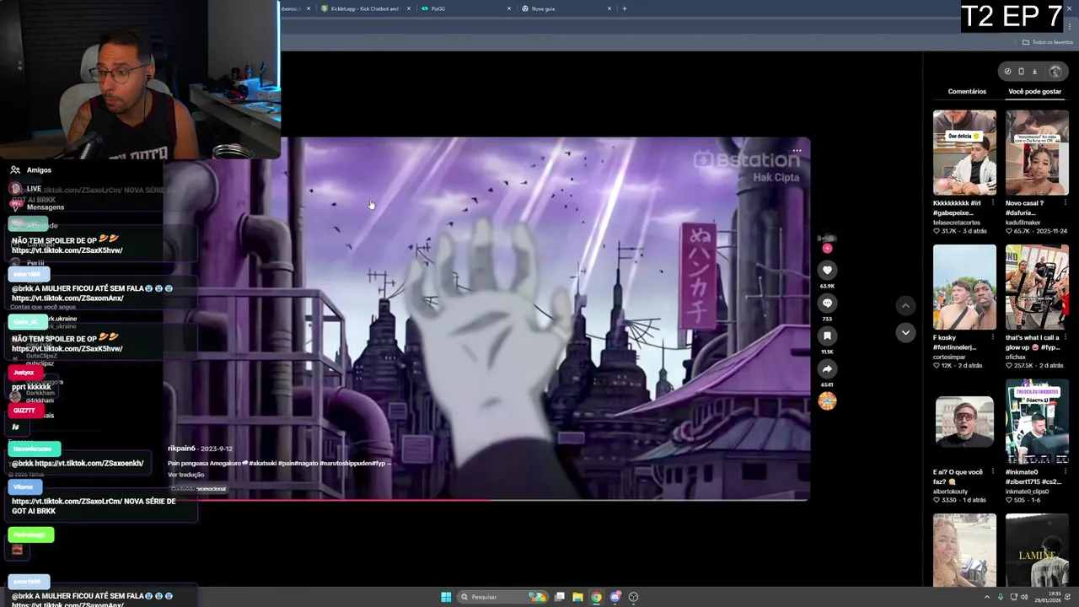Open the volume control in system tray

[x=1024, y=597]
